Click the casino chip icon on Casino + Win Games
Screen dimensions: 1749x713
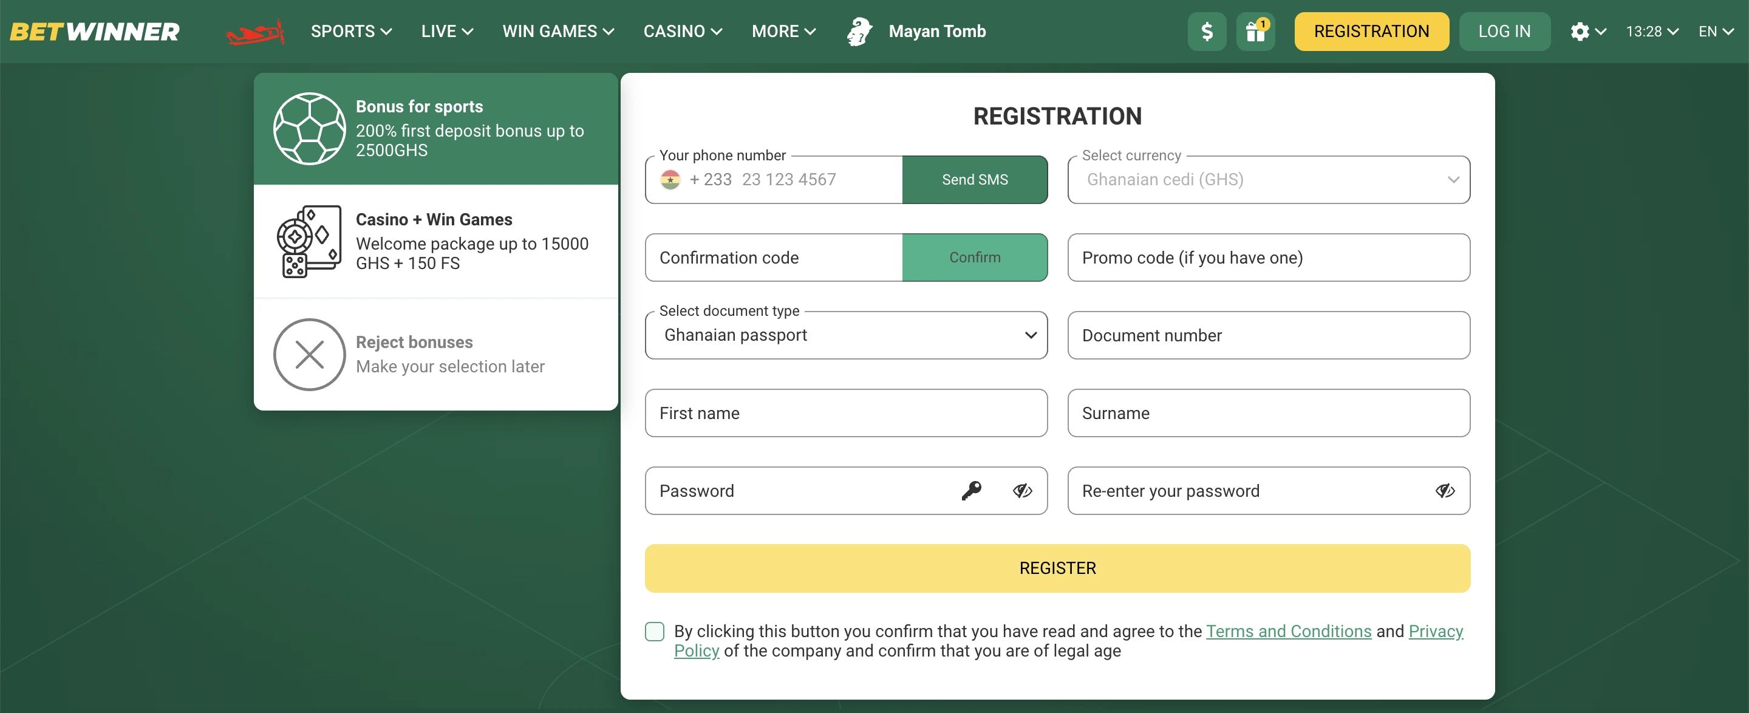(310, 241)
